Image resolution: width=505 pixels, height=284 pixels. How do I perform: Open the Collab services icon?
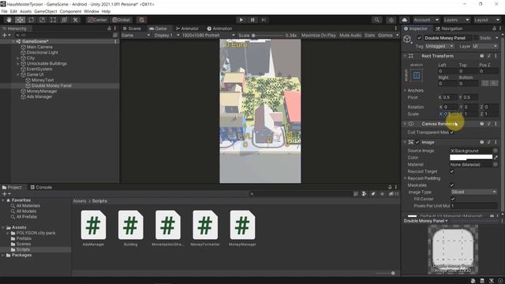pos(391,20)
